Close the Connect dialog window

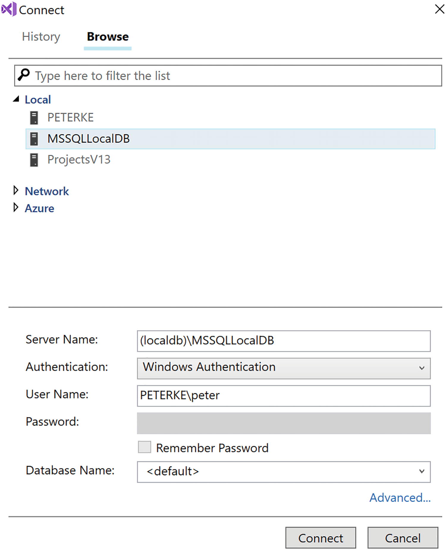439,9
